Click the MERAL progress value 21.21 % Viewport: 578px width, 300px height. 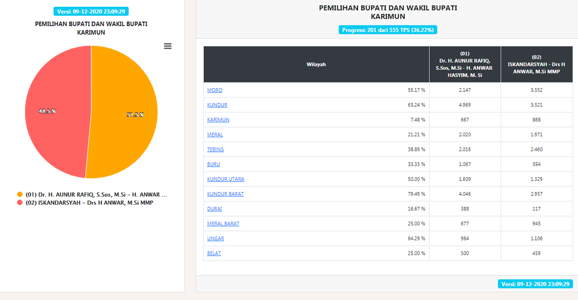coord(416,135)
